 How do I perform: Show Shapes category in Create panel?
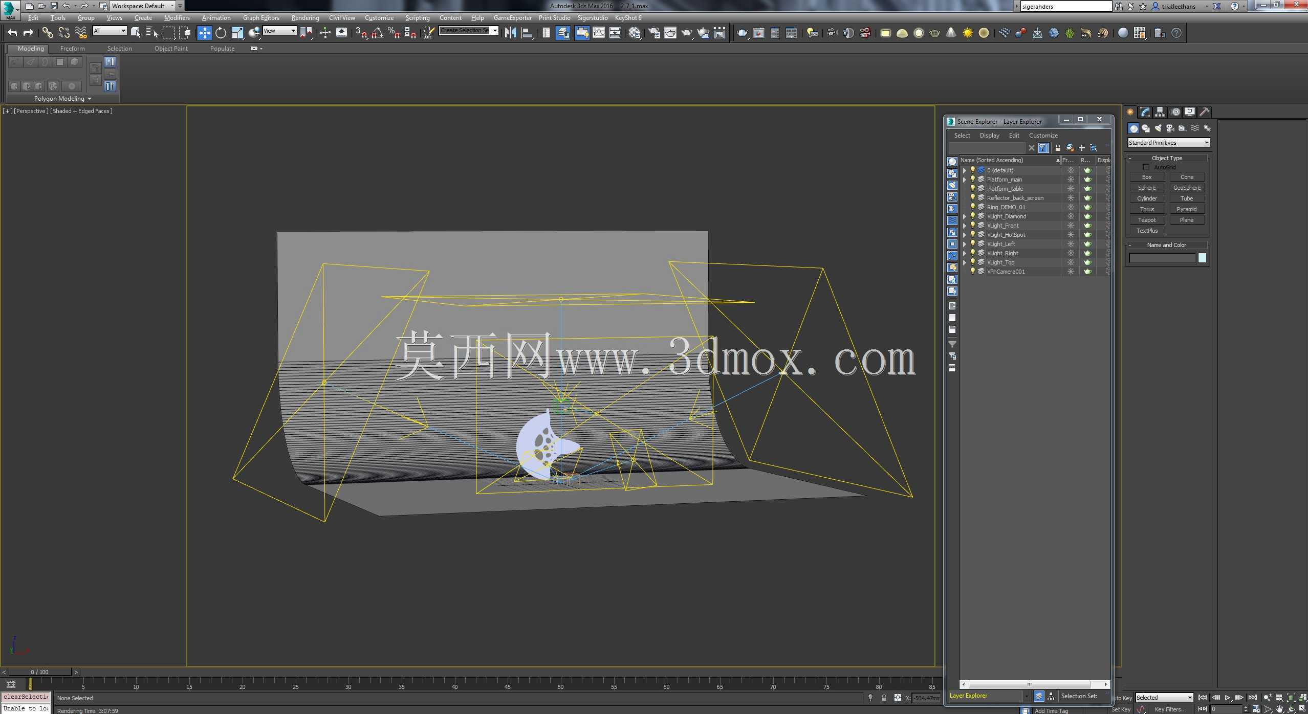pos(1146,128)
